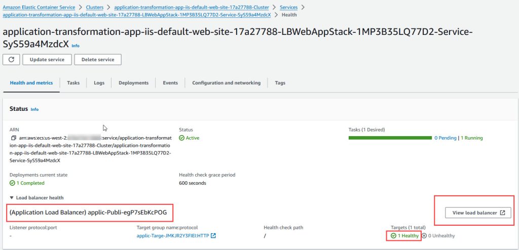The height and width of the screenshot is (250, 519).
Task: Select the Health and metrics tab
Action: 31,83
